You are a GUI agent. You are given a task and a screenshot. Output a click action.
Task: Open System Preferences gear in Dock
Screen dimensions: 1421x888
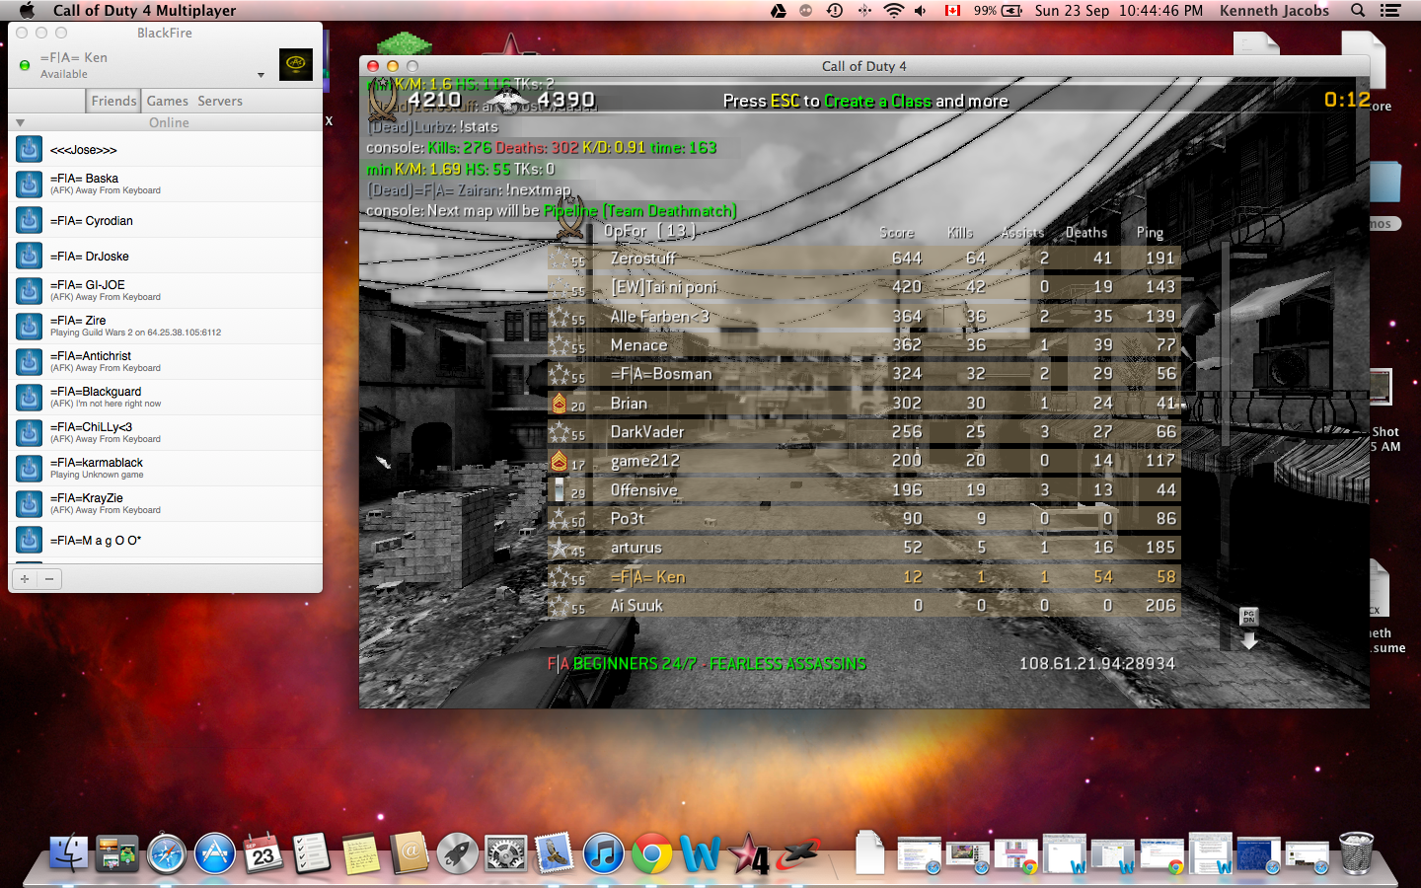(506, 853)
